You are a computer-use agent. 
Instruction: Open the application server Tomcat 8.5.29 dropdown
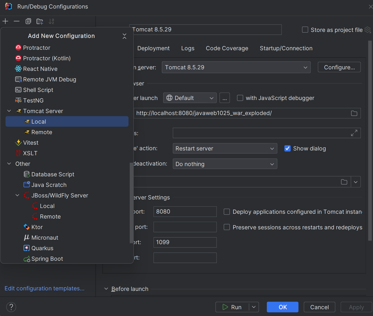(x=236, y=67)
